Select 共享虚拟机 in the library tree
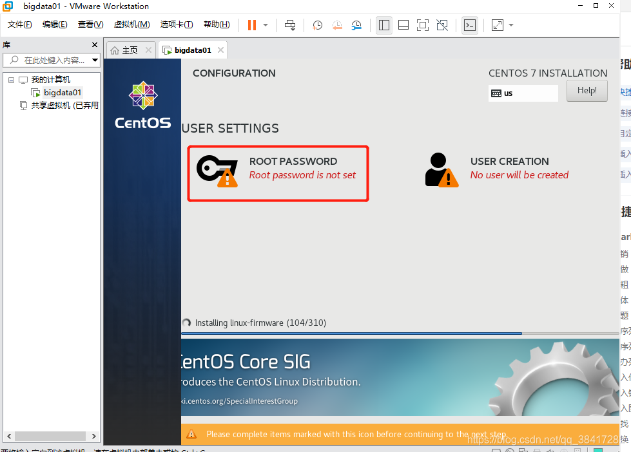 [64, 106]
